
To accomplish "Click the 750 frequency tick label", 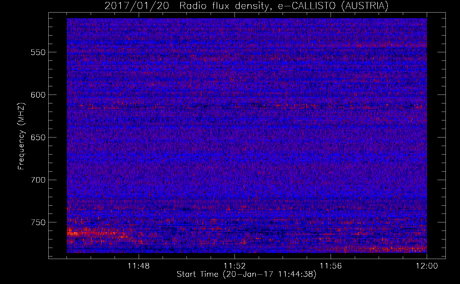I will pyautogui.click(x=38, y=222).
